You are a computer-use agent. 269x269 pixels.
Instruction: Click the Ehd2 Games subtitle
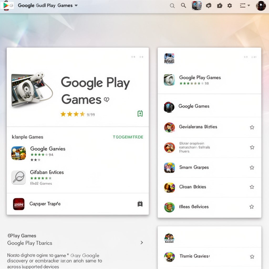pyautogui.click(x=41, y=183)
